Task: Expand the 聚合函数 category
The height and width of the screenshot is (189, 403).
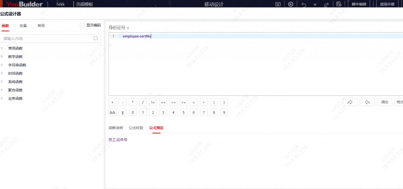Action: [2, 90]
